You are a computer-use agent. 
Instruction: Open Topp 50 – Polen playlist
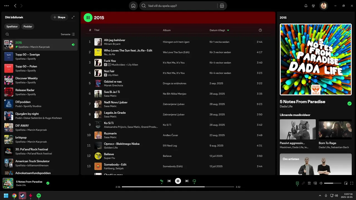coord(40,68)
